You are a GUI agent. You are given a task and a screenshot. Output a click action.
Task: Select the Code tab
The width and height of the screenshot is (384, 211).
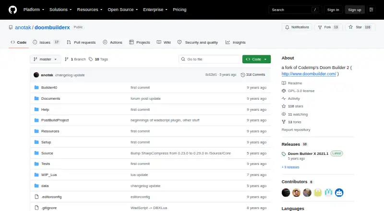point(19,42)
